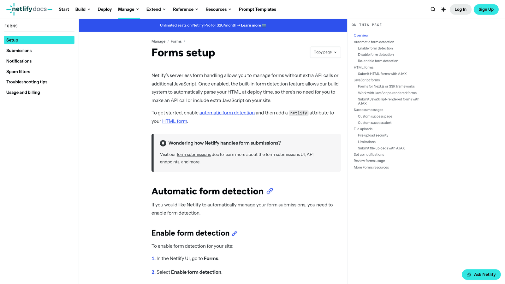The image size is (505, 284).
Task: Click the Netlify docs logo
Action: pos(29,9)
